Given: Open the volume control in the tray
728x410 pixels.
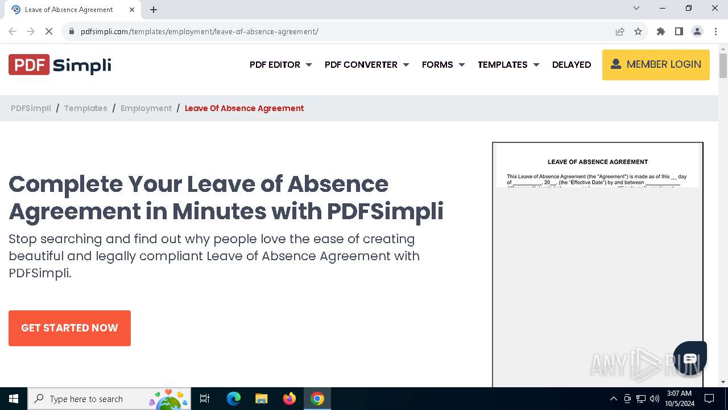Looking at the screenshot, I should pos(655,399).
